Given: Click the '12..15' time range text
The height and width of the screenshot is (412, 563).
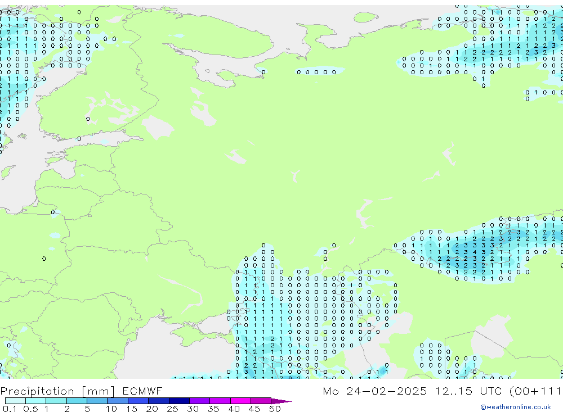Looking at the screenshot, I should pyautogui.click(x=453, y=391).
